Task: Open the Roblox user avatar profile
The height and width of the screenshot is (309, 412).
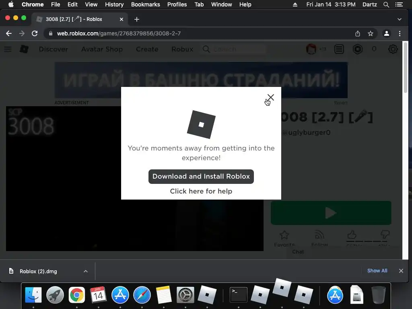Action: [311, 49]
